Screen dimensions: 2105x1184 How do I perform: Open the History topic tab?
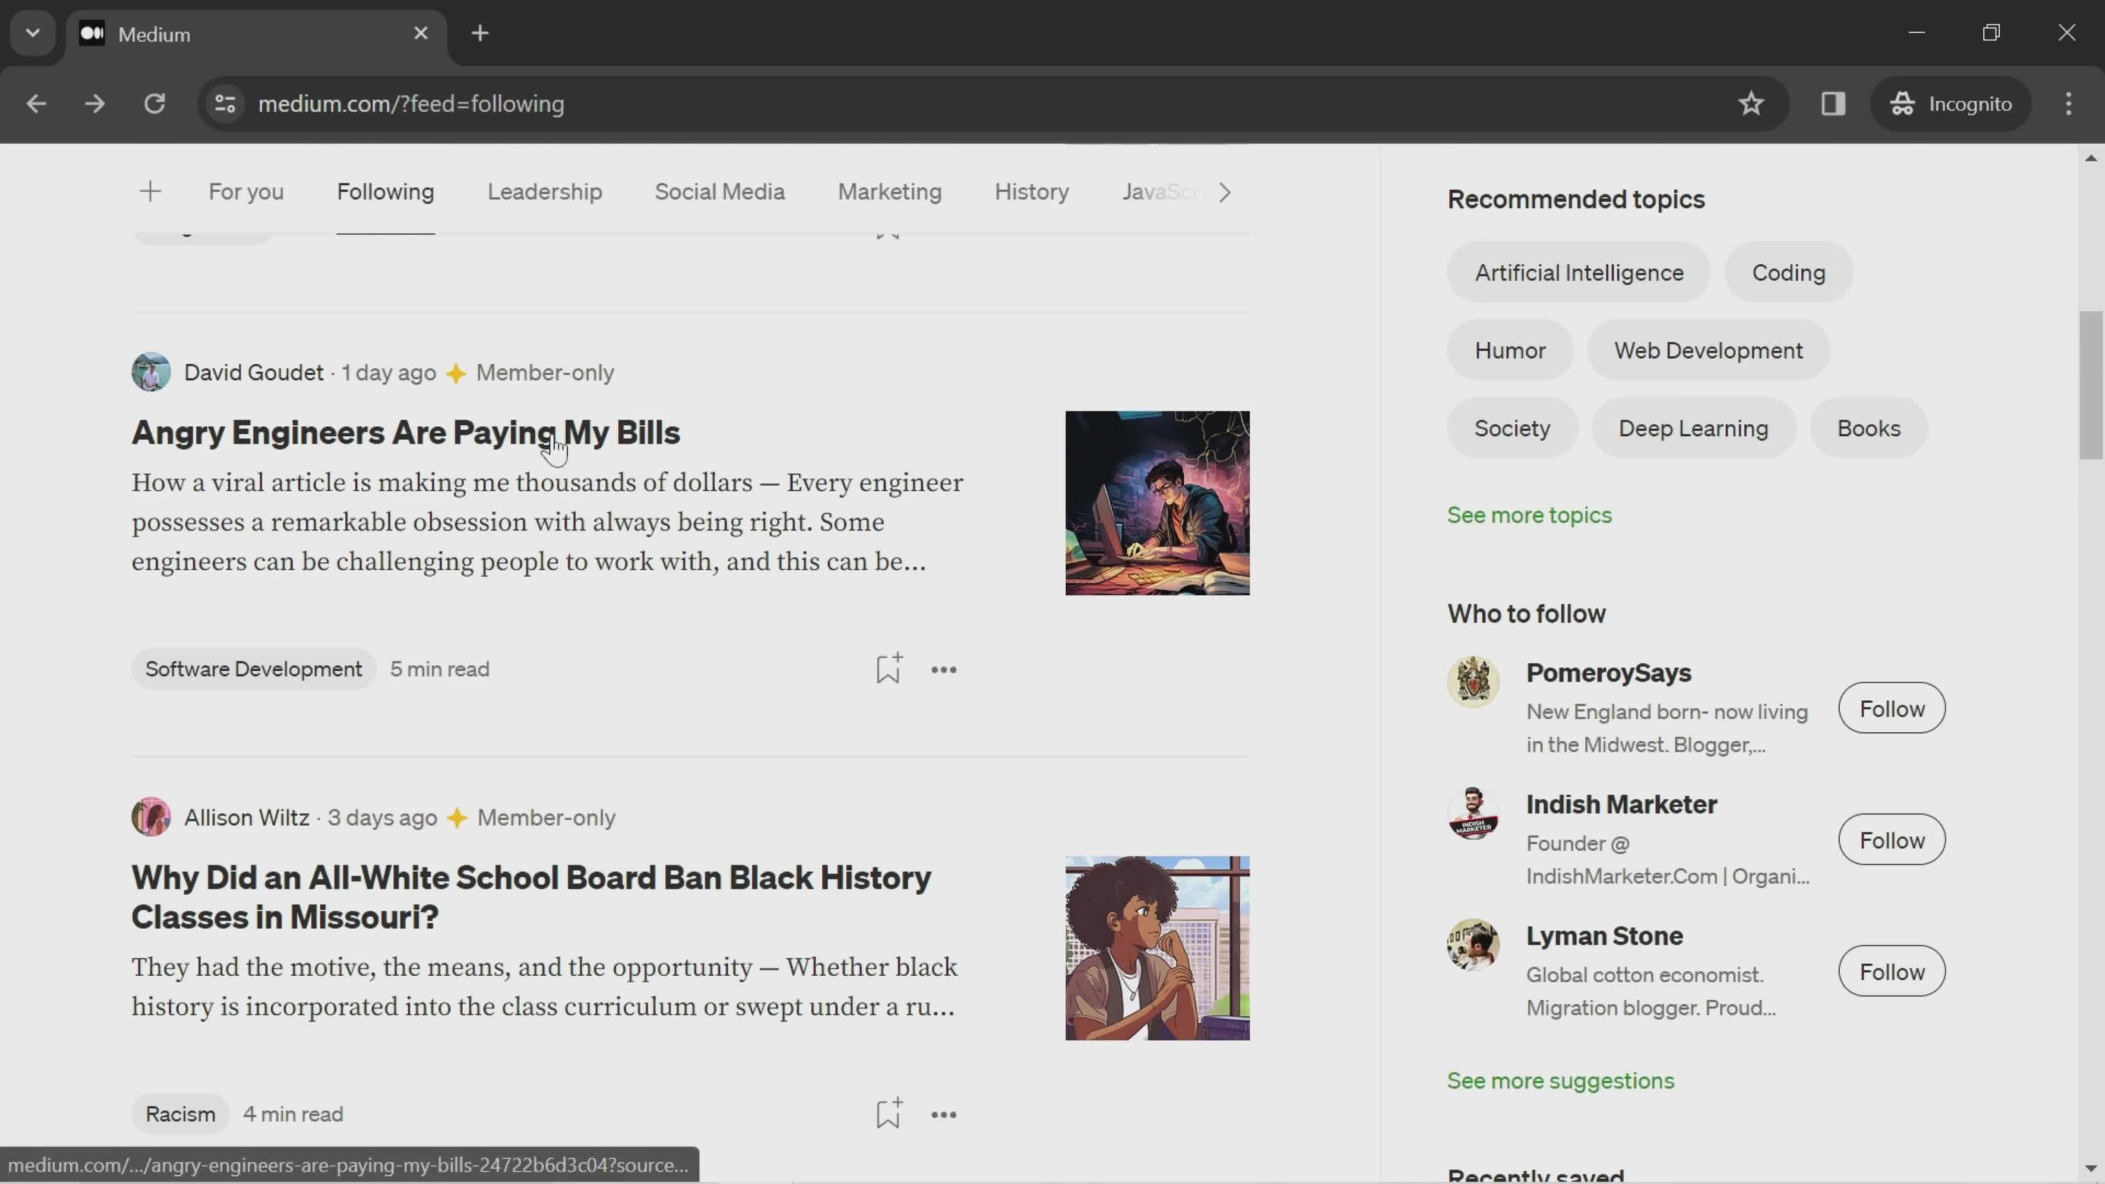(1032, 192)
